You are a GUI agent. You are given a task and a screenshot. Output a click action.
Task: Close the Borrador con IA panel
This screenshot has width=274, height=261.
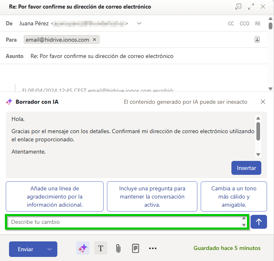coord(263,102)
